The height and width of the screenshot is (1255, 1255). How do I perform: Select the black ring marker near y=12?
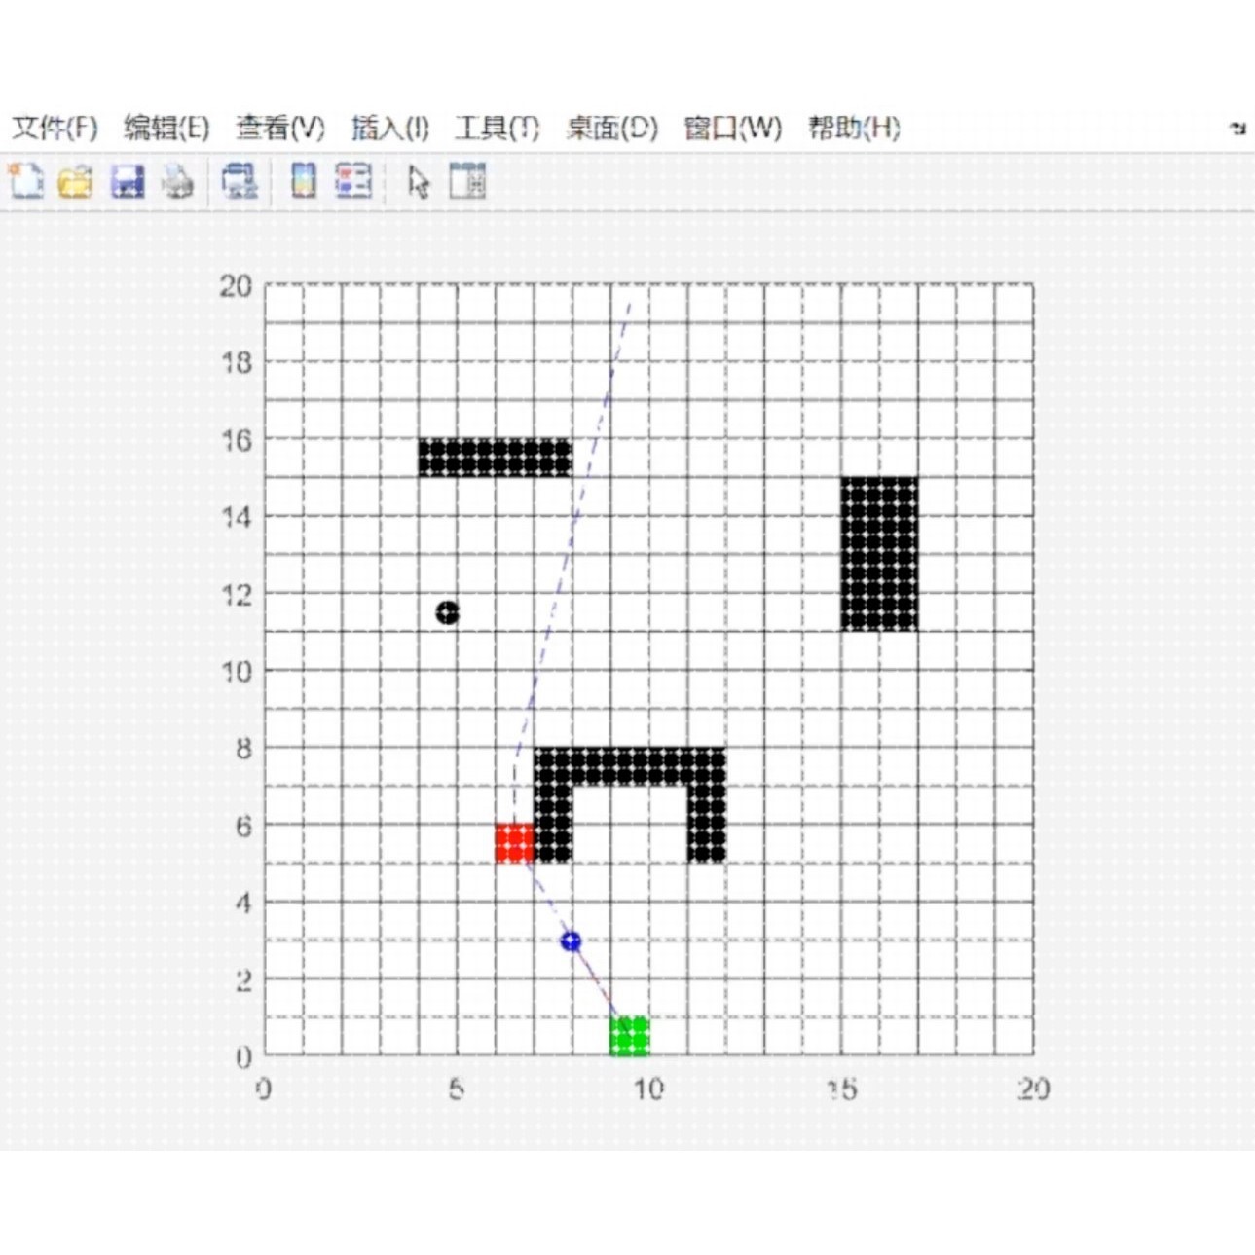tap(448, 612)
